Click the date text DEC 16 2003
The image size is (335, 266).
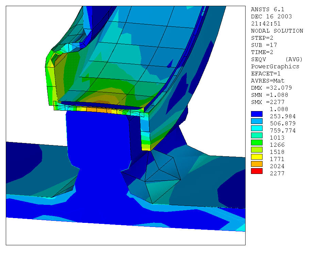(271, 16)
